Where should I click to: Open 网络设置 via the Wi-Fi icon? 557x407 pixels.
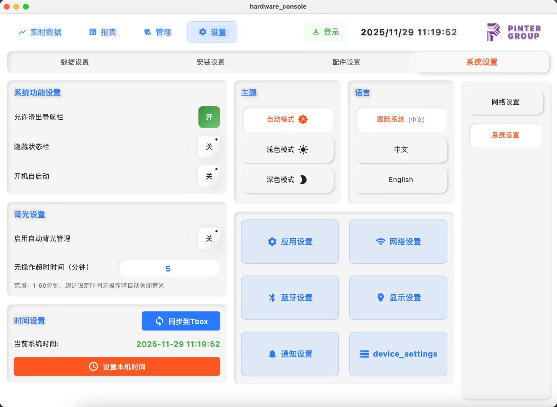coord(398,242)
